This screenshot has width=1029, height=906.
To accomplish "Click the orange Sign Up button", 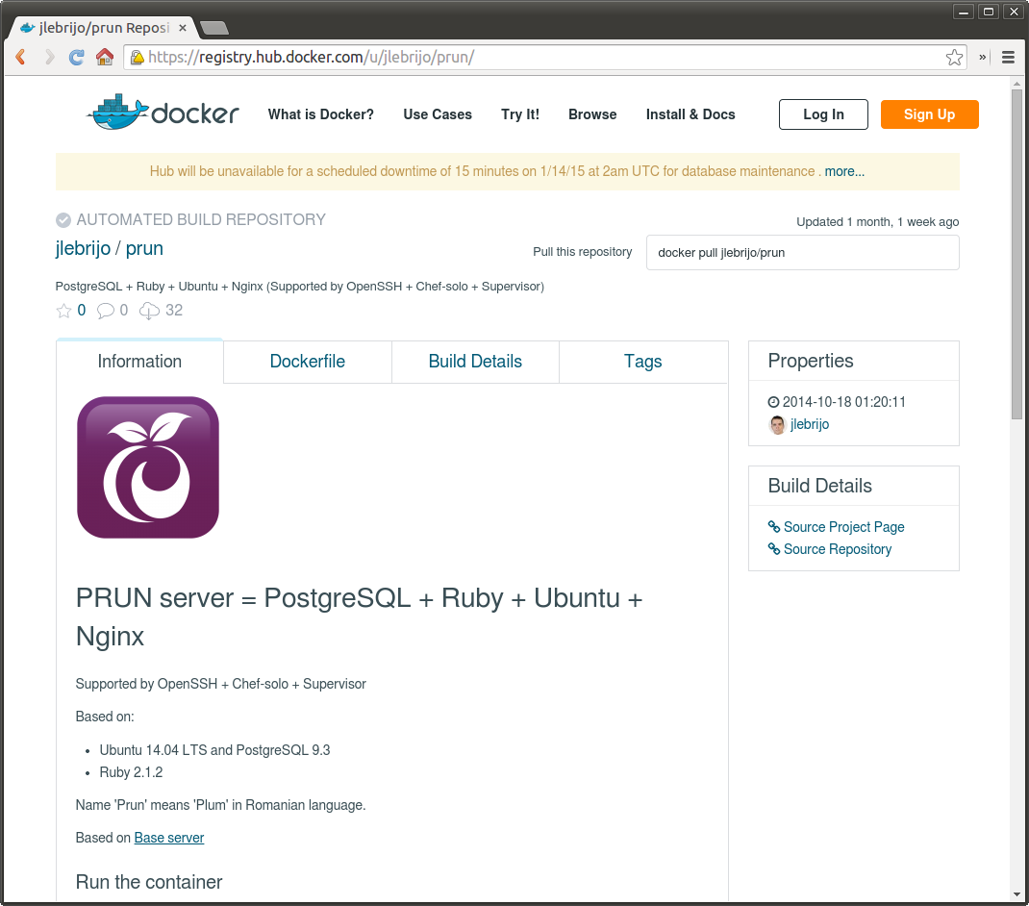I will click(x=929, y=114).
